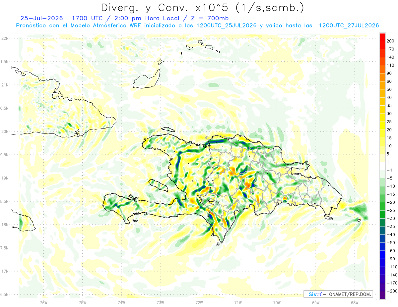Click the "74W" longitude label
The width and height of the screenshot is (398, 307).
click(x=121, y=302)
